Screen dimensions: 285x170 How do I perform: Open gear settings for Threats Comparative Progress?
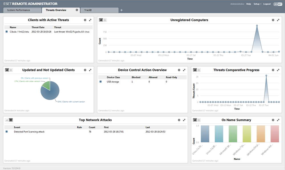pyautogui.click(x=273, y=70)
